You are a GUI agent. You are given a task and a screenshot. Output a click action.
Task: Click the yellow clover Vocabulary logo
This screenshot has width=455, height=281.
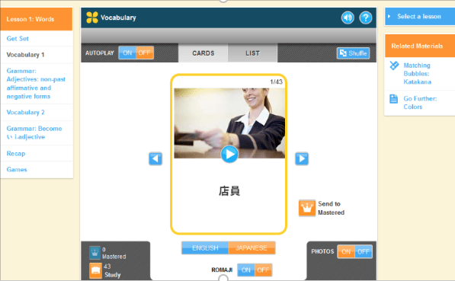click(x=92, y=18)
